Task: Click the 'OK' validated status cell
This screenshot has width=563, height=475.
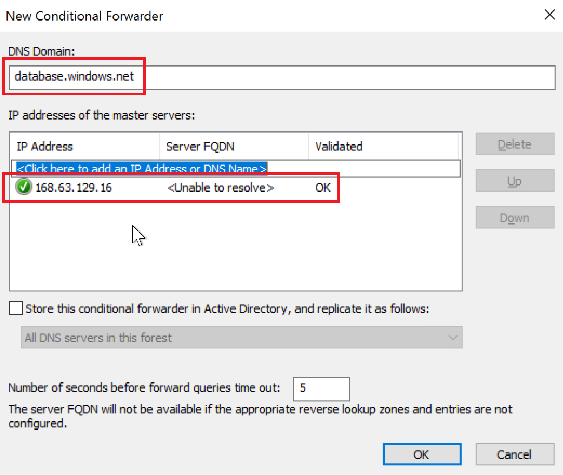Action: point(323,188)
